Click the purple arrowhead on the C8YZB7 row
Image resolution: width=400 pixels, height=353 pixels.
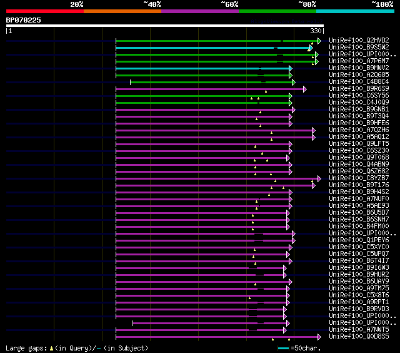pos(319,179)
